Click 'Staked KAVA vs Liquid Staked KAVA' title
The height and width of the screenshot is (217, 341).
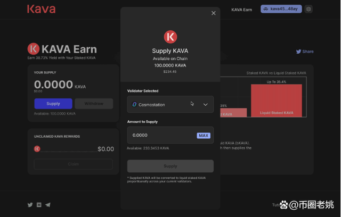point(276,73)
